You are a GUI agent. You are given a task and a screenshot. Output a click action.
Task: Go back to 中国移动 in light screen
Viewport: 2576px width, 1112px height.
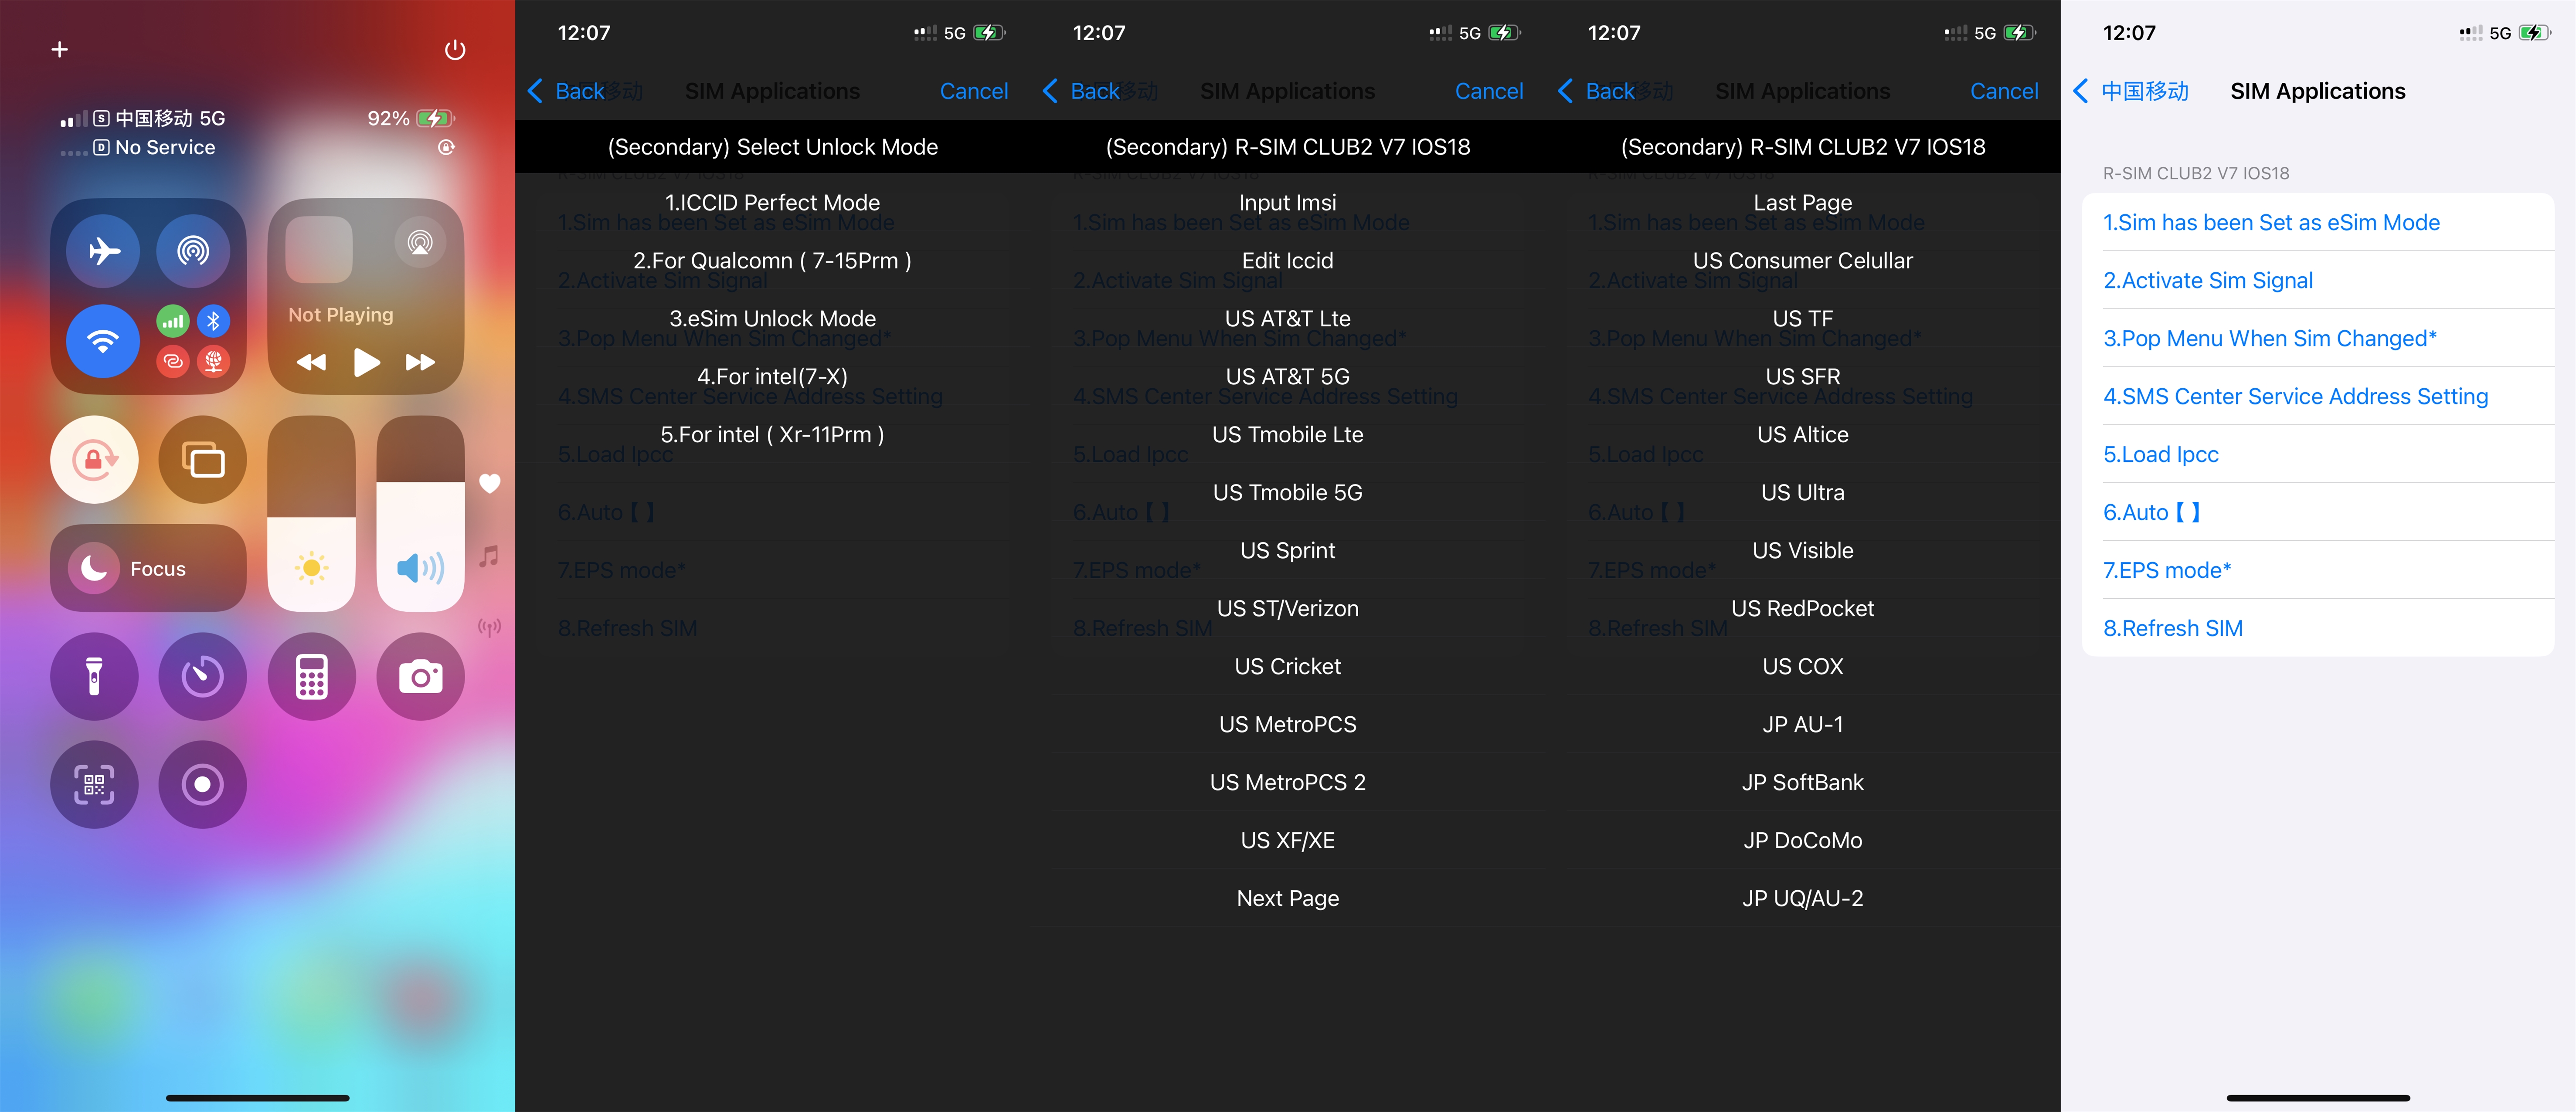(2132, 91)
